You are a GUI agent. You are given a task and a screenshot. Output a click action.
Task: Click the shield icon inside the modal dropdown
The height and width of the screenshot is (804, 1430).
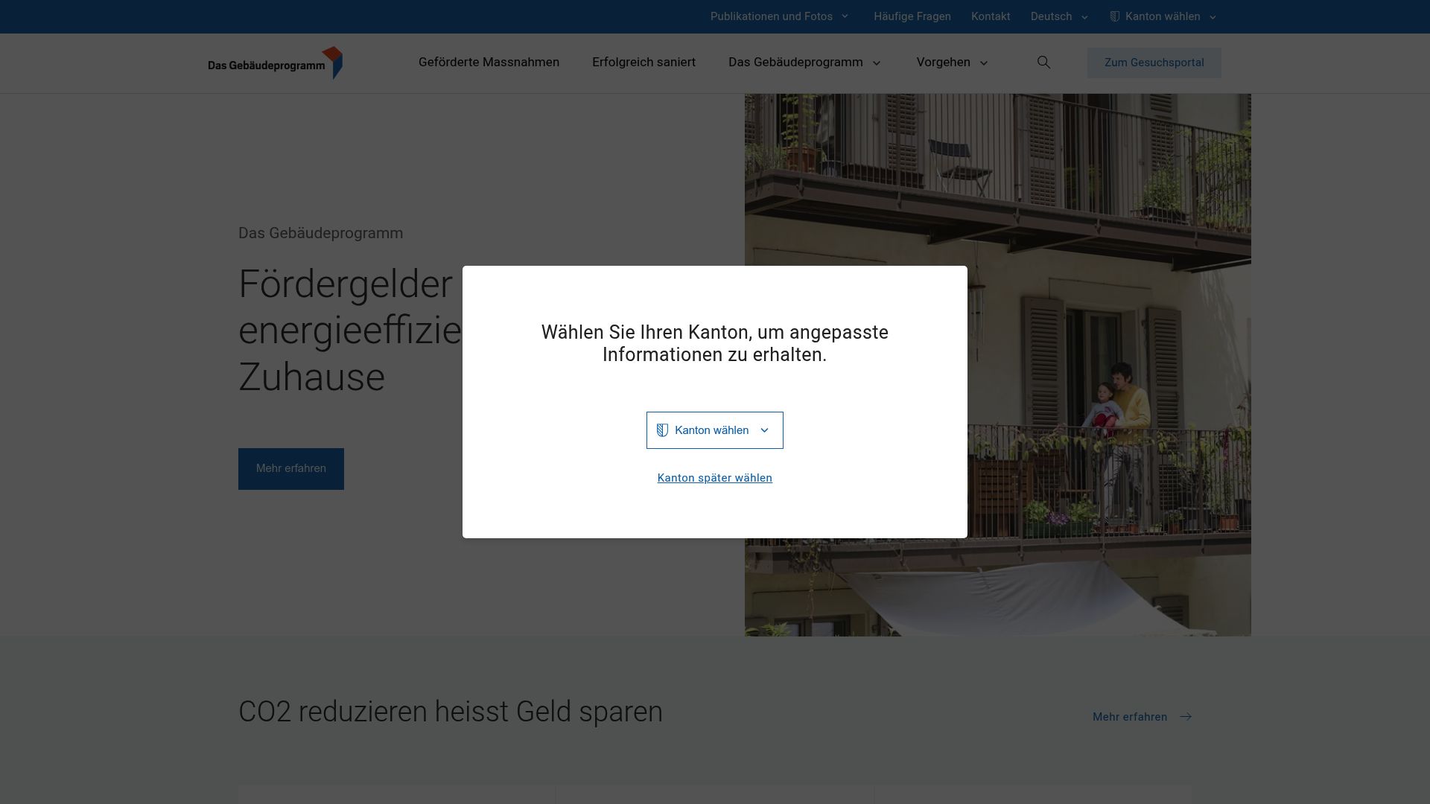click(x=662, y=430)
